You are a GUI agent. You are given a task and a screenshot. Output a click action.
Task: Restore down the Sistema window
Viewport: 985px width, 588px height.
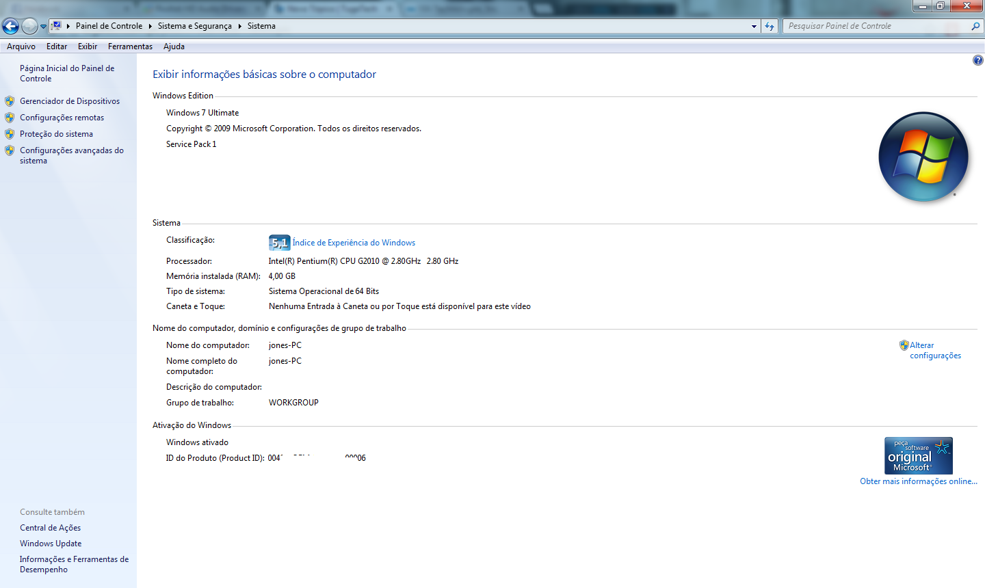tap(941, 6)
